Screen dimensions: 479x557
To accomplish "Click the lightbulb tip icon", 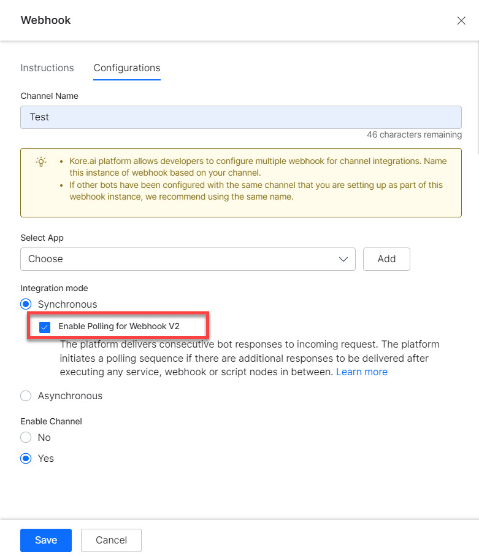I will point(41,162).
